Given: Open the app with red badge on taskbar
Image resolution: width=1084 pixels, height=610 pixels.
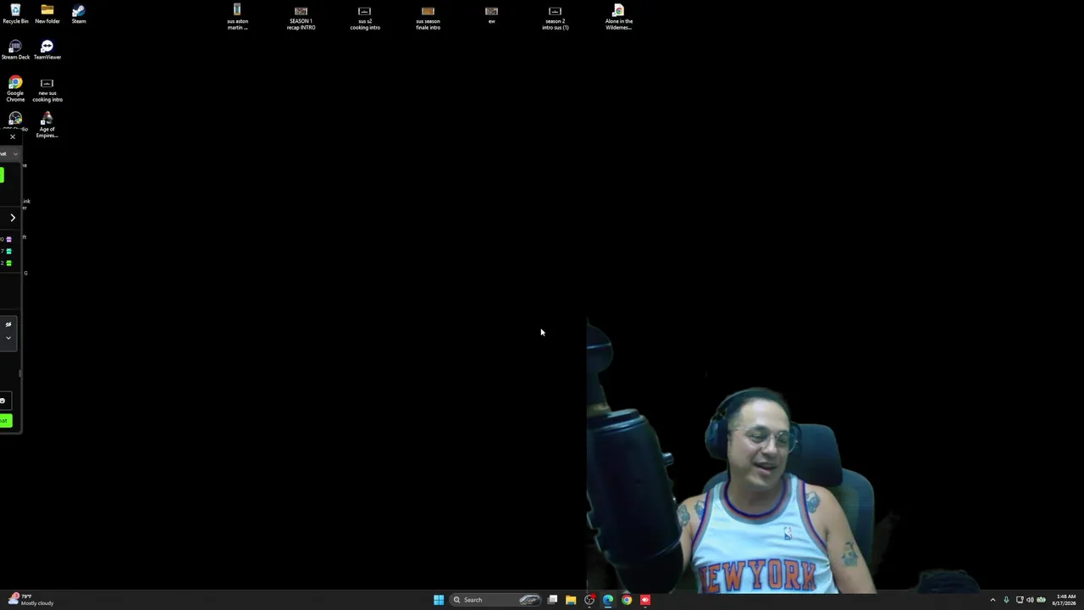Looking at the screenshot, I should (x=589, y=600).
